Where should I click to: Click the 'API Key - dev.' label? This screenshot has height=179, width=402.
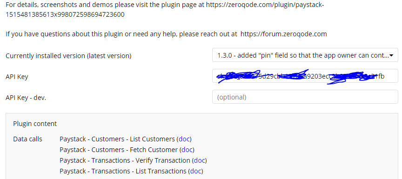26,98
